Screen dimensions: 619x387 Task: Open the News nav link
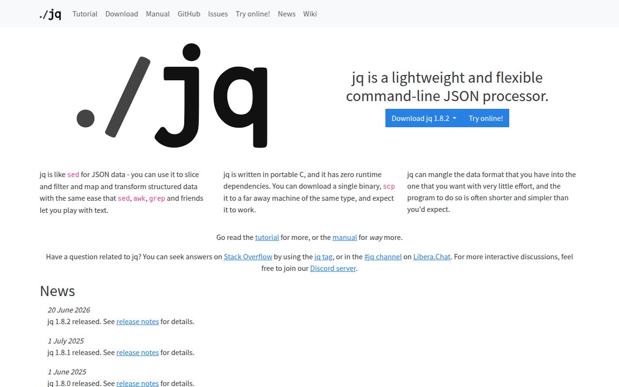coord(287,14)
